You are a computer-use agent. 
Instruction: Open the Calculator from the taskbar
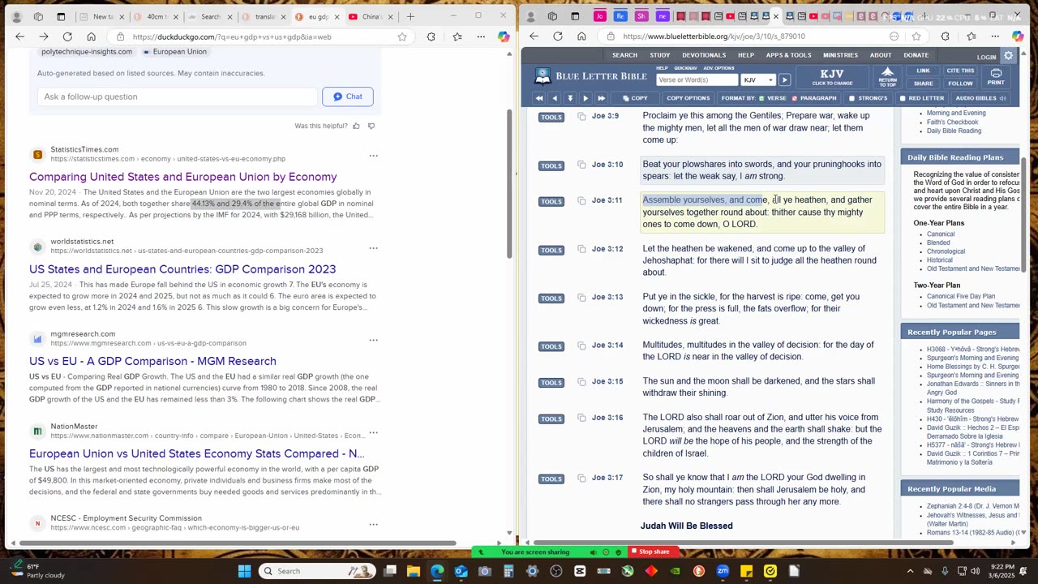508,571
